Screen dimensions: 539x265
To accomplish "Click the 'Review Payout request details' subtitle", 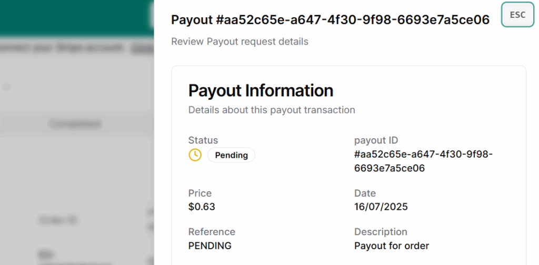I will pyautogui.click(x=239, y=41).
